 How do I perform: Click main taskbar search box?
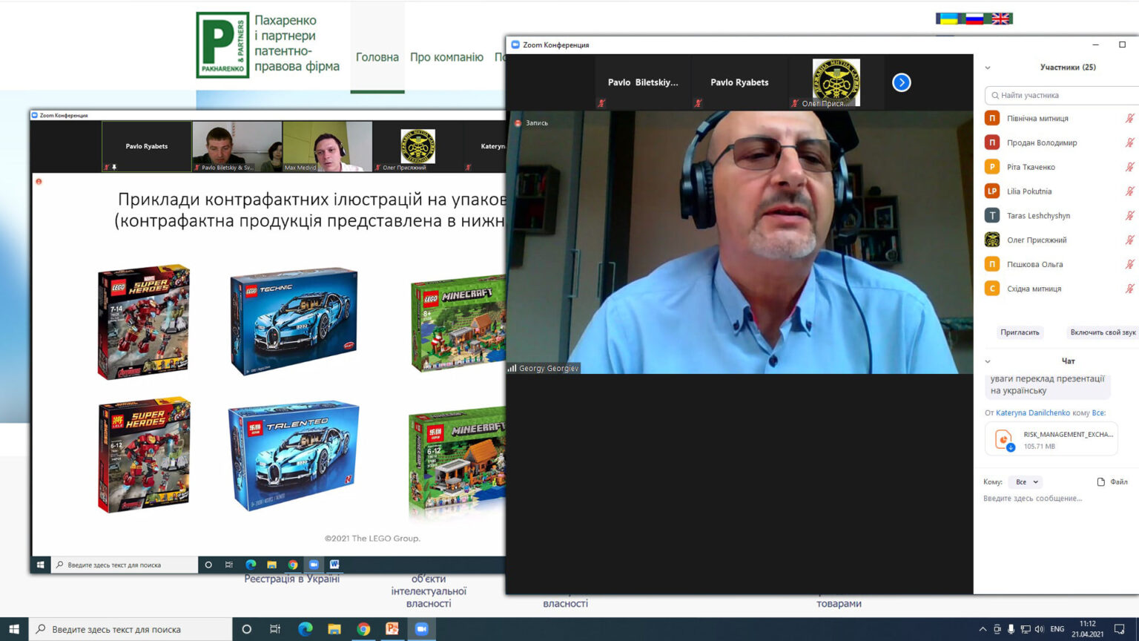[131, 629]
